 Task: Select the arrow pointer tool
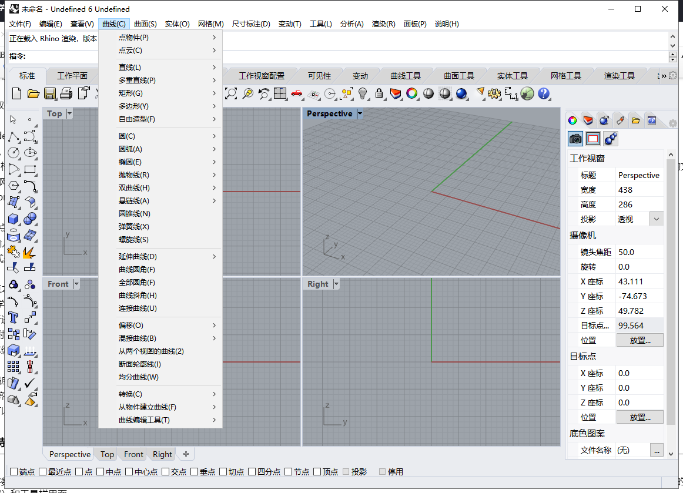pos(13,119)
